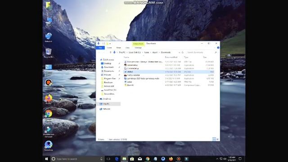Select the Firefox Installer file
The image size is (288, 162).
pyautogui.click(x=169, y=75)
